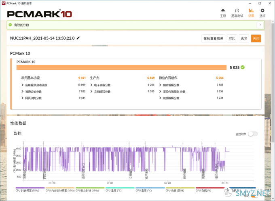Toggle GPU memory clock (GPU 内存时钟频率) legend

(x=60, y=191)
